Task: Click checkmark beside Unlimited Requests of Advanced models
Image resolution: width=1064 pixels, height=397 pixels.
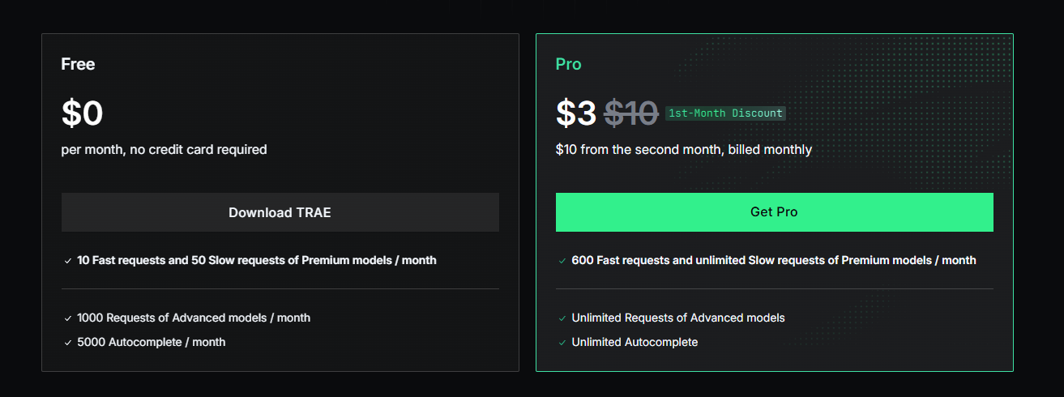Action: 562,318
